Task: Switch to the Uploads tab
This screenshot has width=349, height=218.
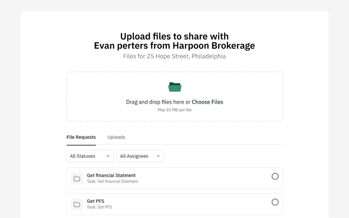Action: (x=116, y=137)
